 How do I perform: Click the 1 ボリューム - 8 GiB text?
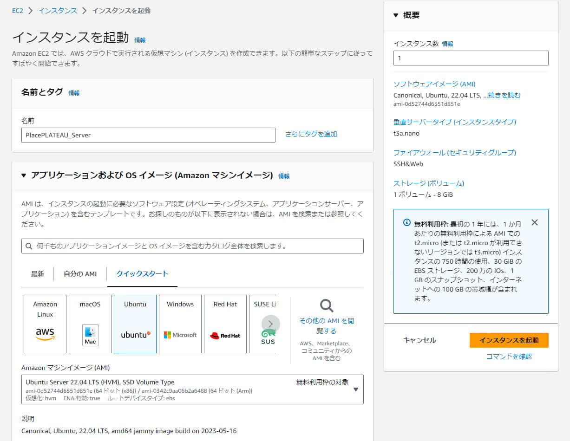[423, 195]
